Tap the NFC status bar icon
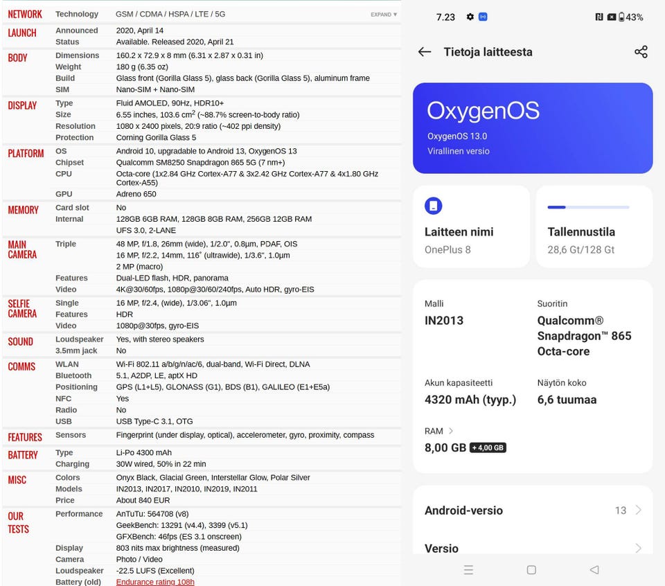The height and width of the screenshot is (586, 665). pos(598,17)
